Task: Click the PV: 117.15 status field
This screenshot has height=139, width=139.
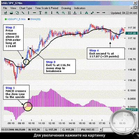Action: point(88,130)
